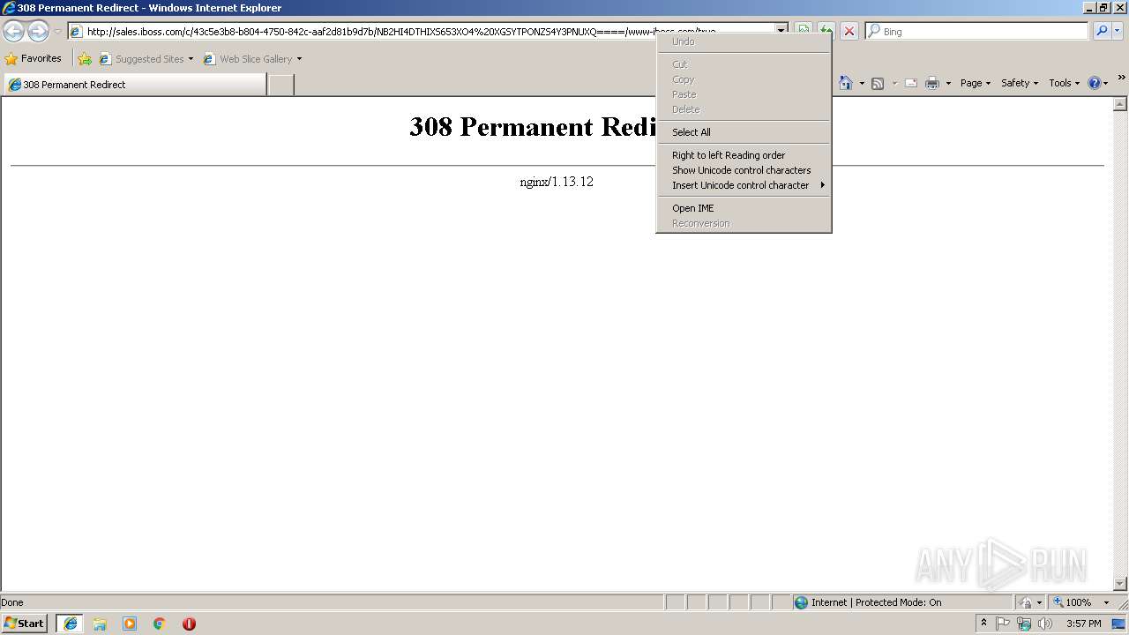Expand the zoom level dropdown arrow
This screenshot has height=635, width=1129.
tap(1106, 602)
